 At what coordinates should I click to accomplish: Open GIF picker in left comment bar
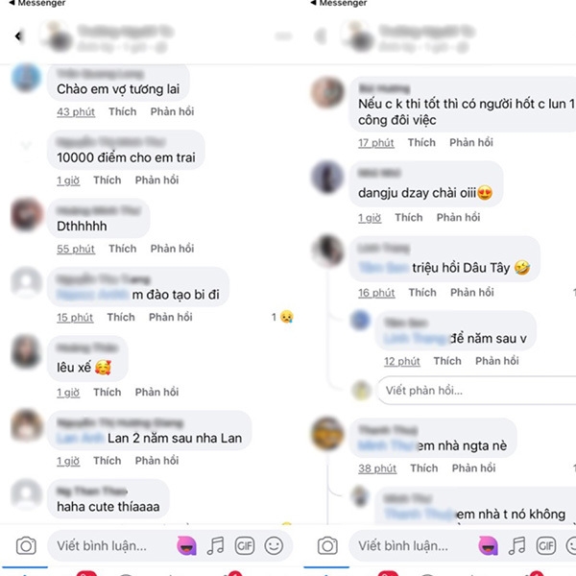click(245, 545)
